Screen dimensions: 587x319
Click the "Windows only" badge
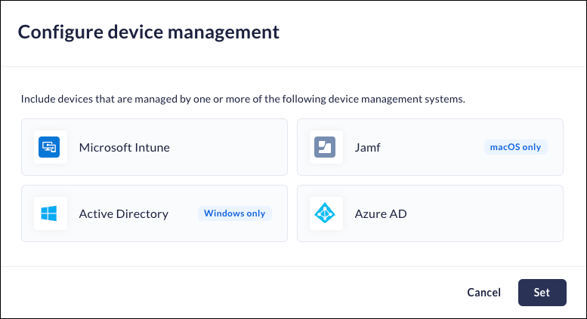click(x=234, y=213)
